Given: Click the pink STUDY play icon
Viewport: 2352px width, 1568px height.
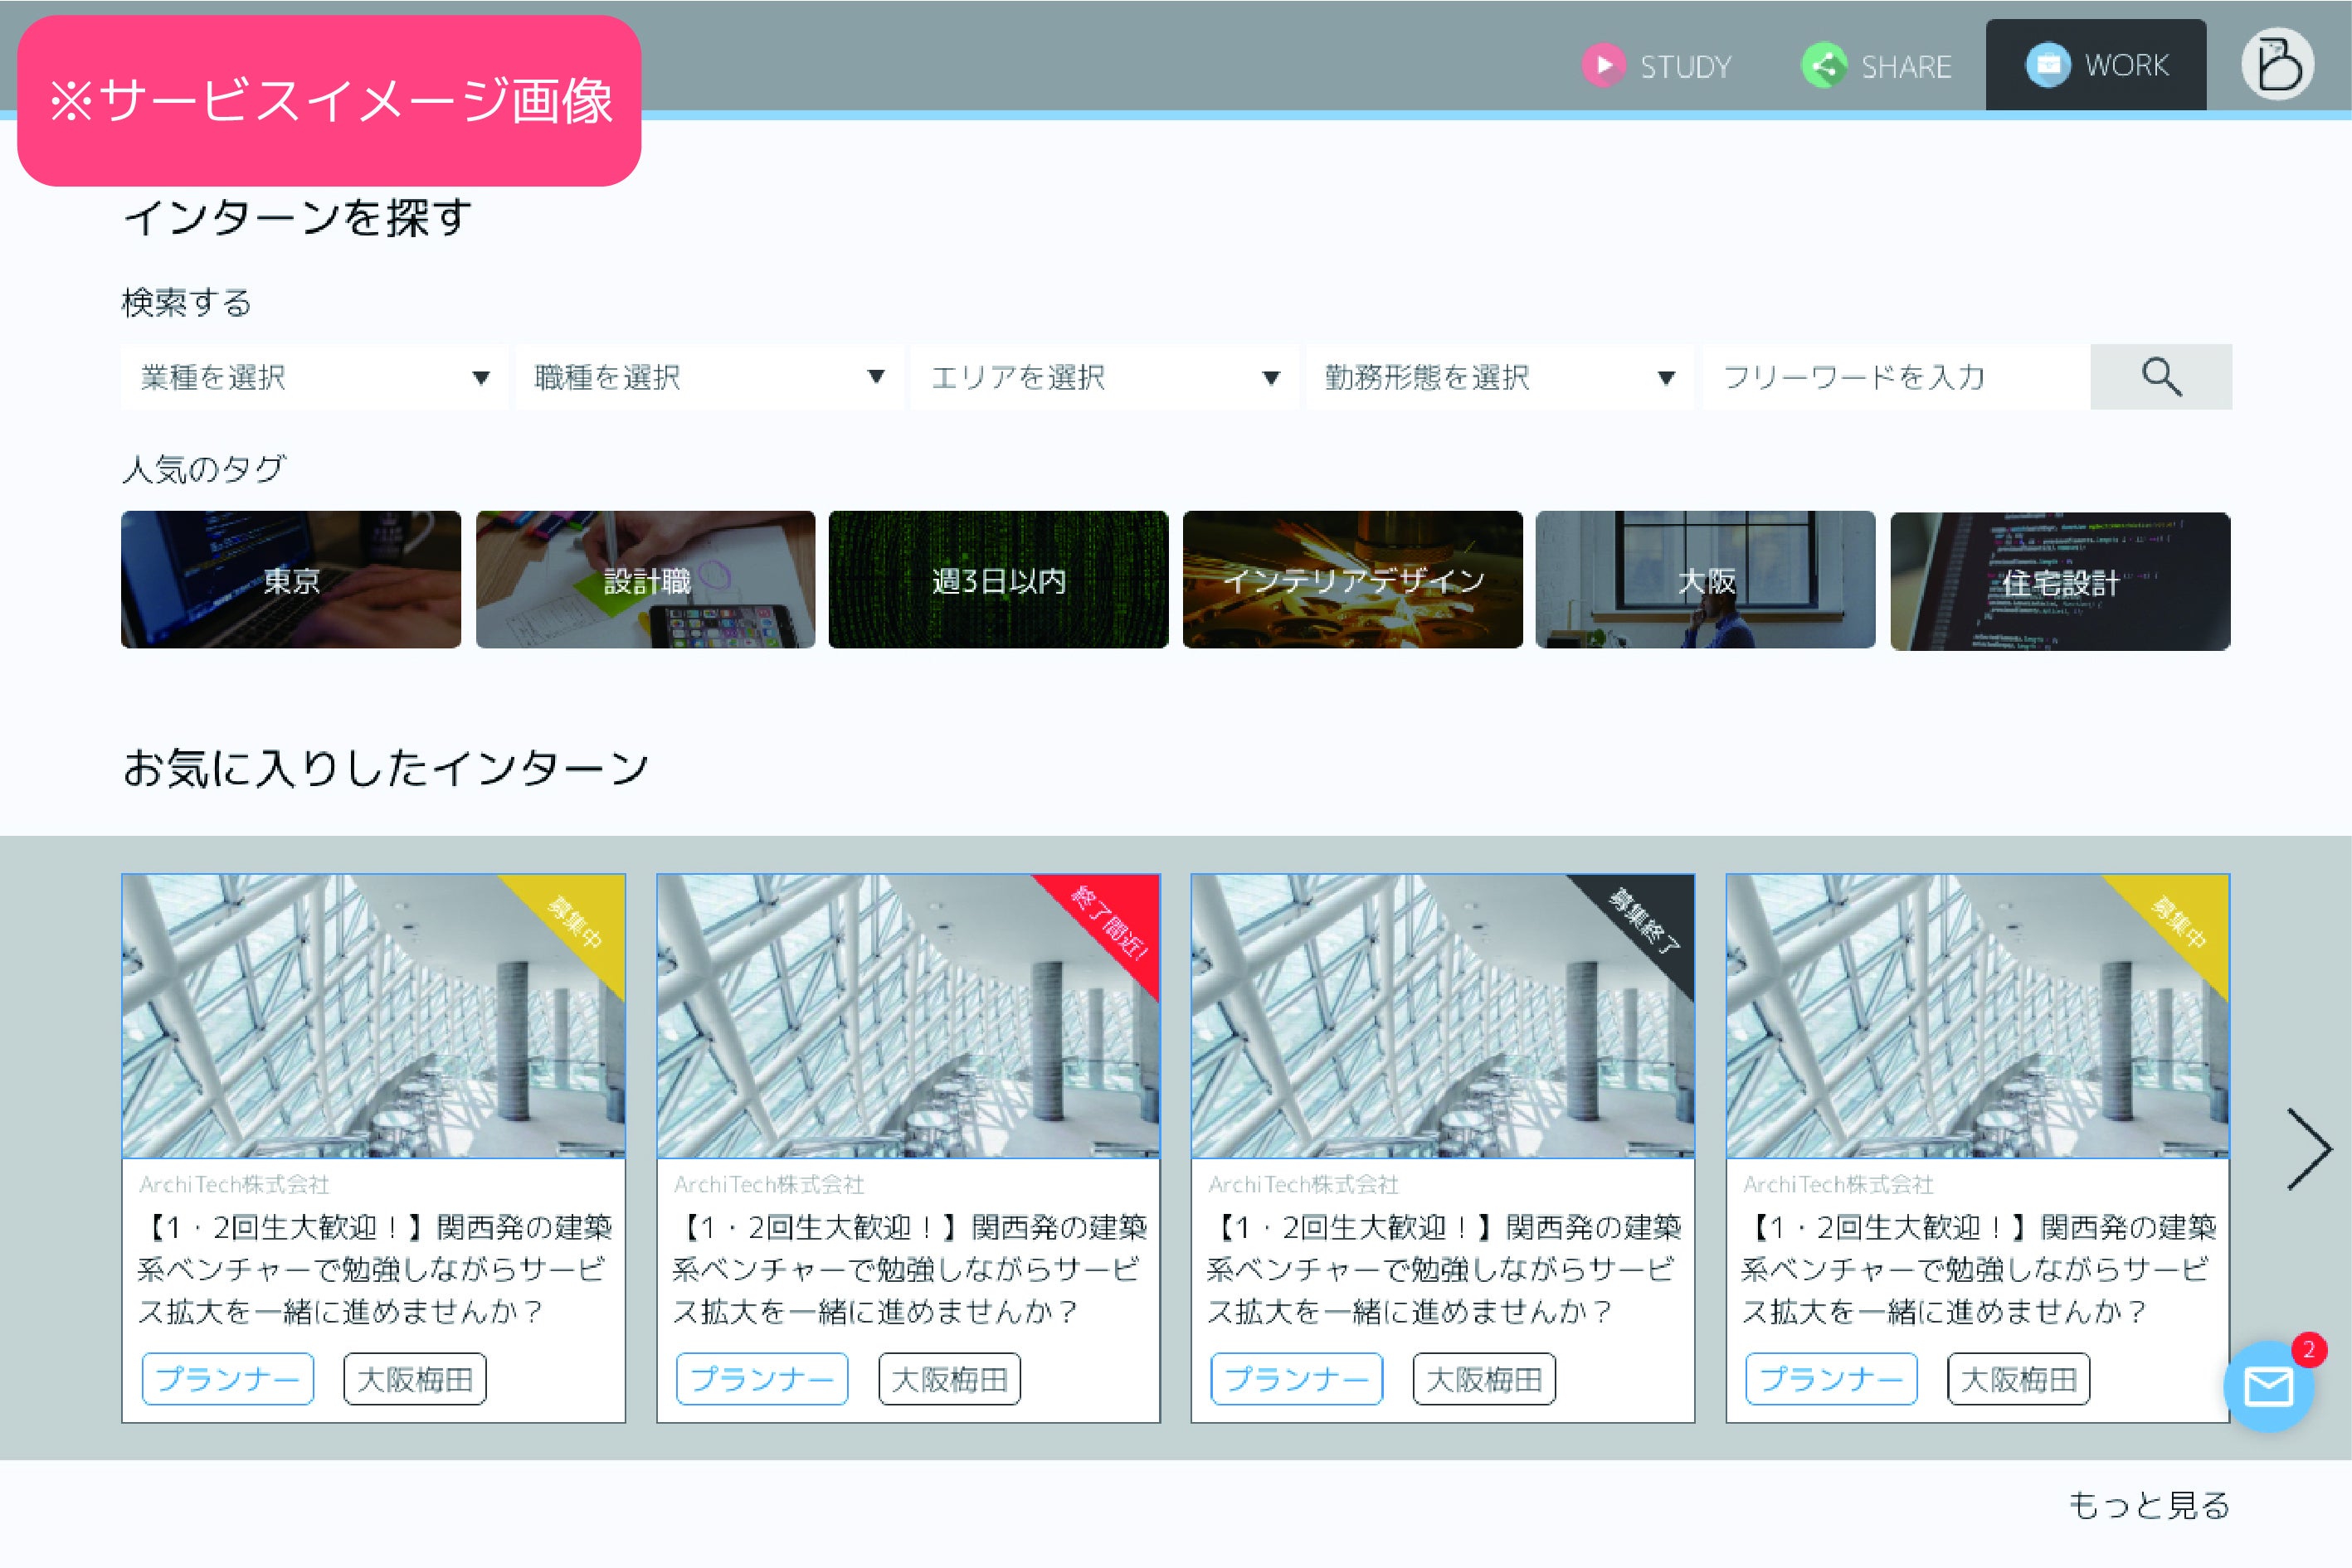Looking at the screenshot, I should pos(1604,66).
